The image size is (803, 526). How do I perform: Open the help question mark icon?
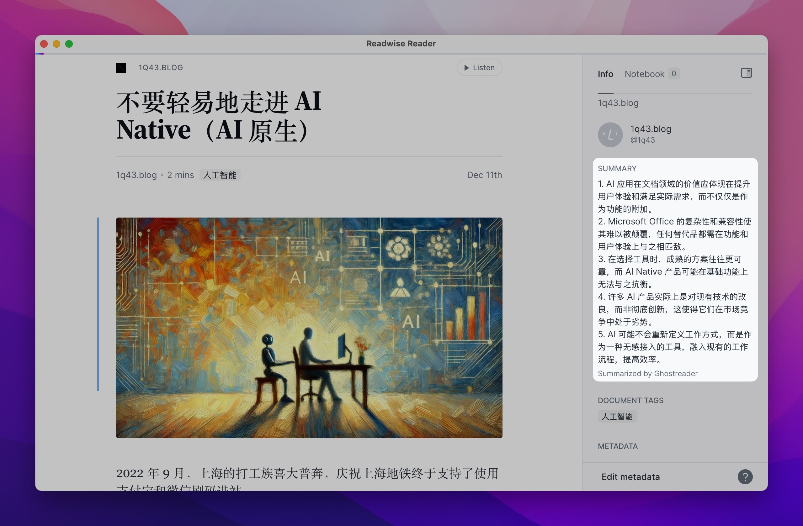(x=745, y=477)
